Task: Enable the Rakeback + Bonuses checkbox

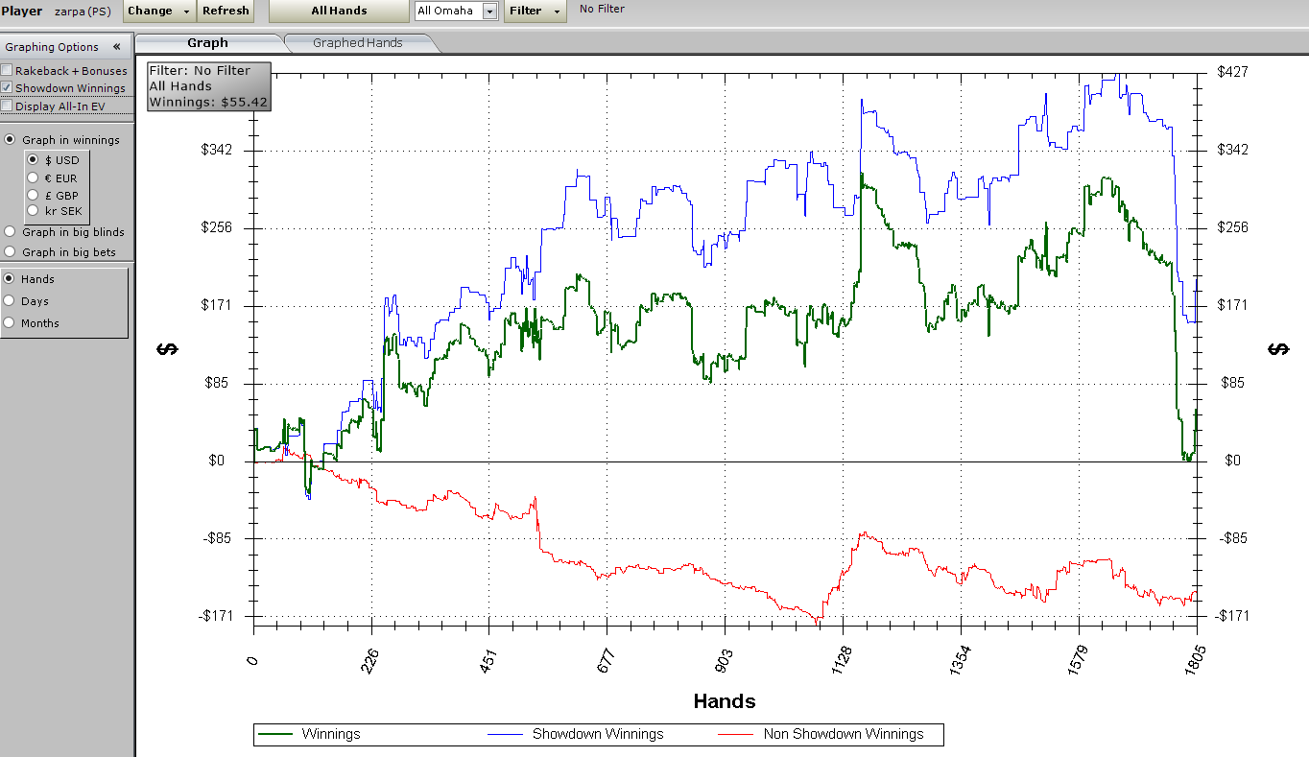Action: [x=8, y=70]
